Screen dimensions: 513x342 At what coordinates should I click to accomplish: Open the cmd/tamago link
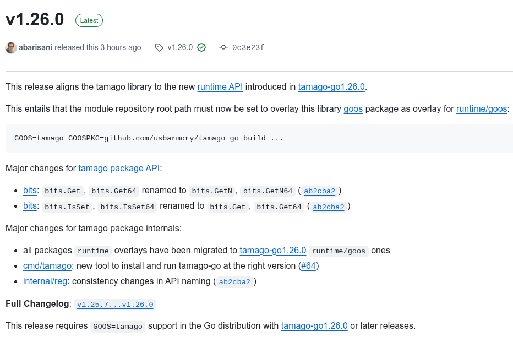click(47, 266)
